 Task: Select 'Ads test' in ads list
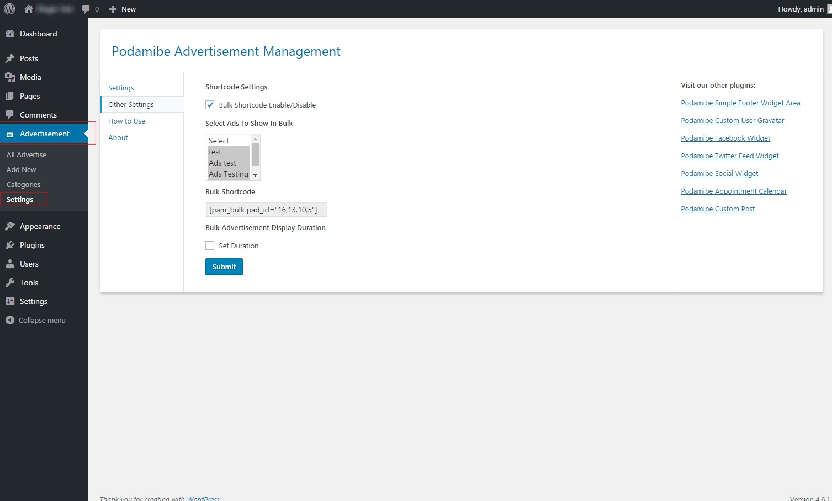[228, 163]
